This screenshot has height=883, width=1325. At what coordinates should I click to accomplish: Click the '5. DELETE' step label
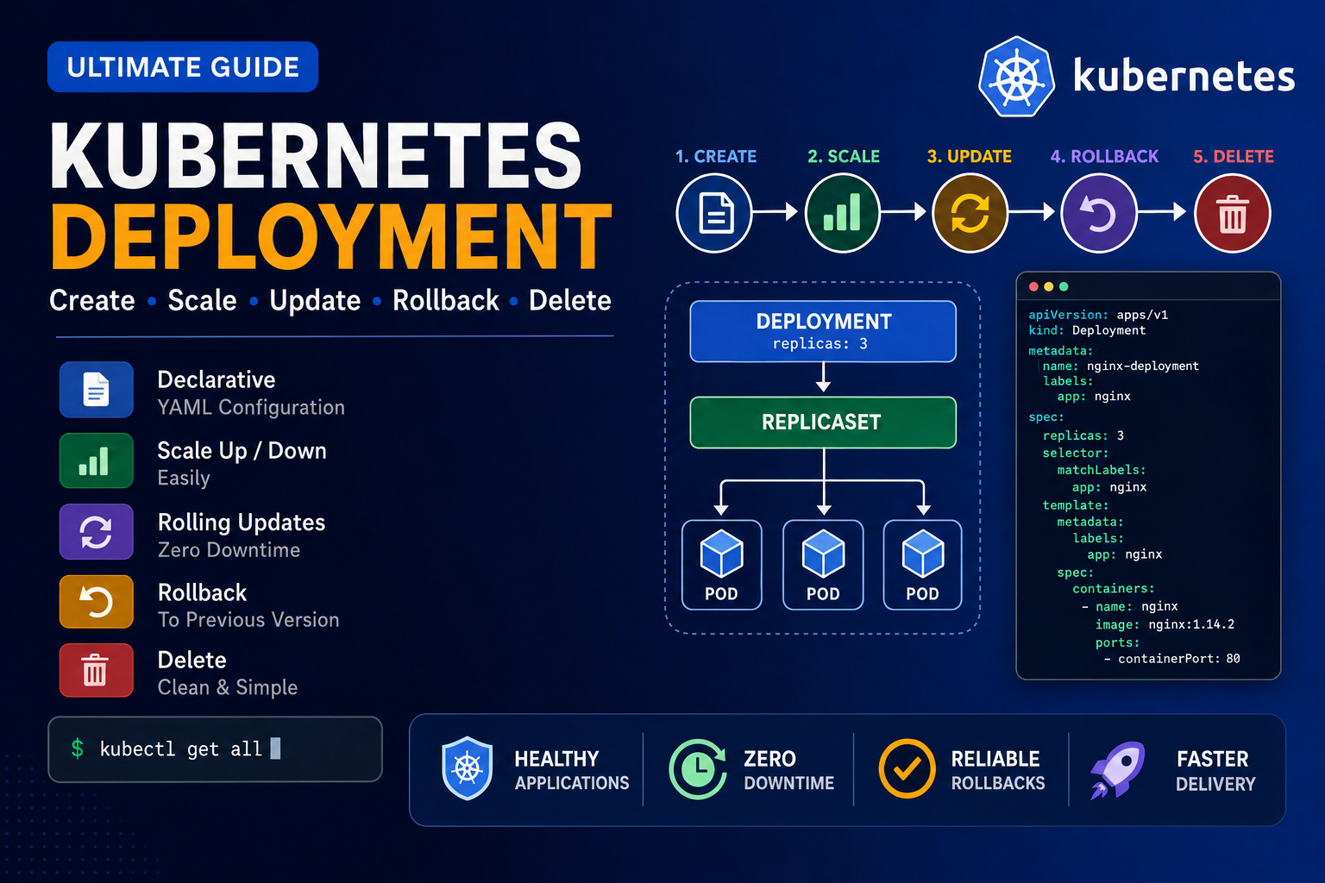(1234, 156)
